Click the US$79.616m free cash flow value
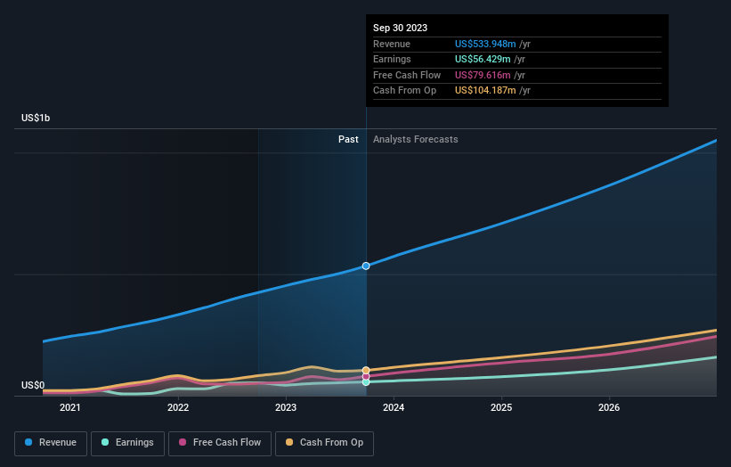 click(483, 75)
